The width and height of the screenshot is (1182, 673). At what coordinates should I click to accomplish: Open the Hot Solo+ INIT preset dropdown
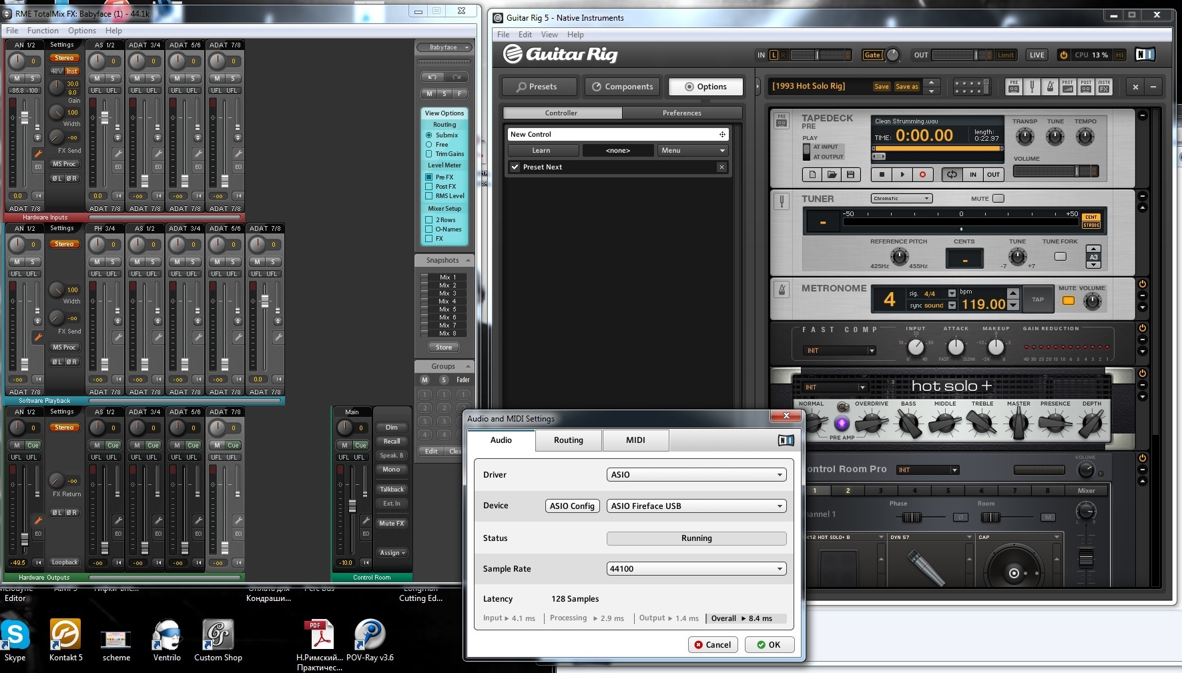[x=834, y=388]
